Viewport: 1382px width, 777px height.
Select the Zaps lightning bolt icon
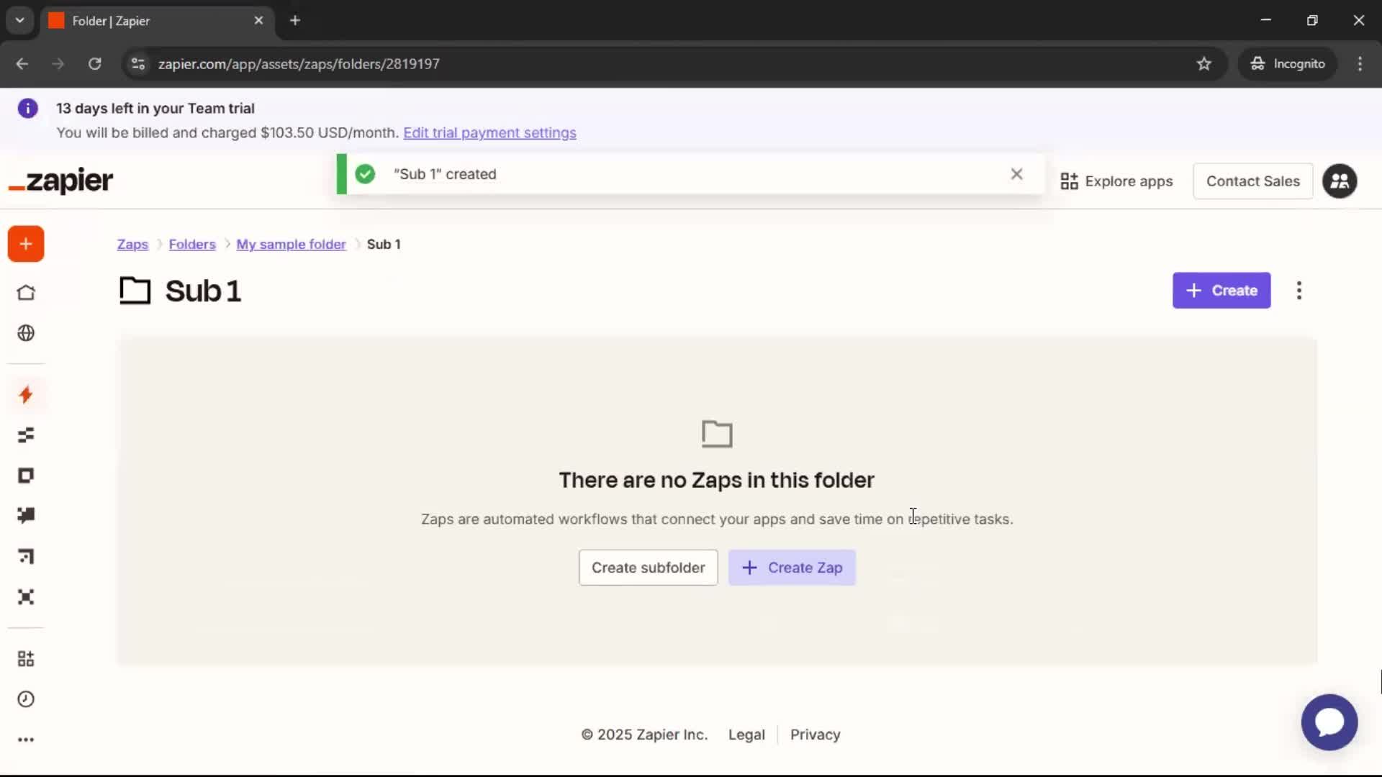(x=26, y=394)
